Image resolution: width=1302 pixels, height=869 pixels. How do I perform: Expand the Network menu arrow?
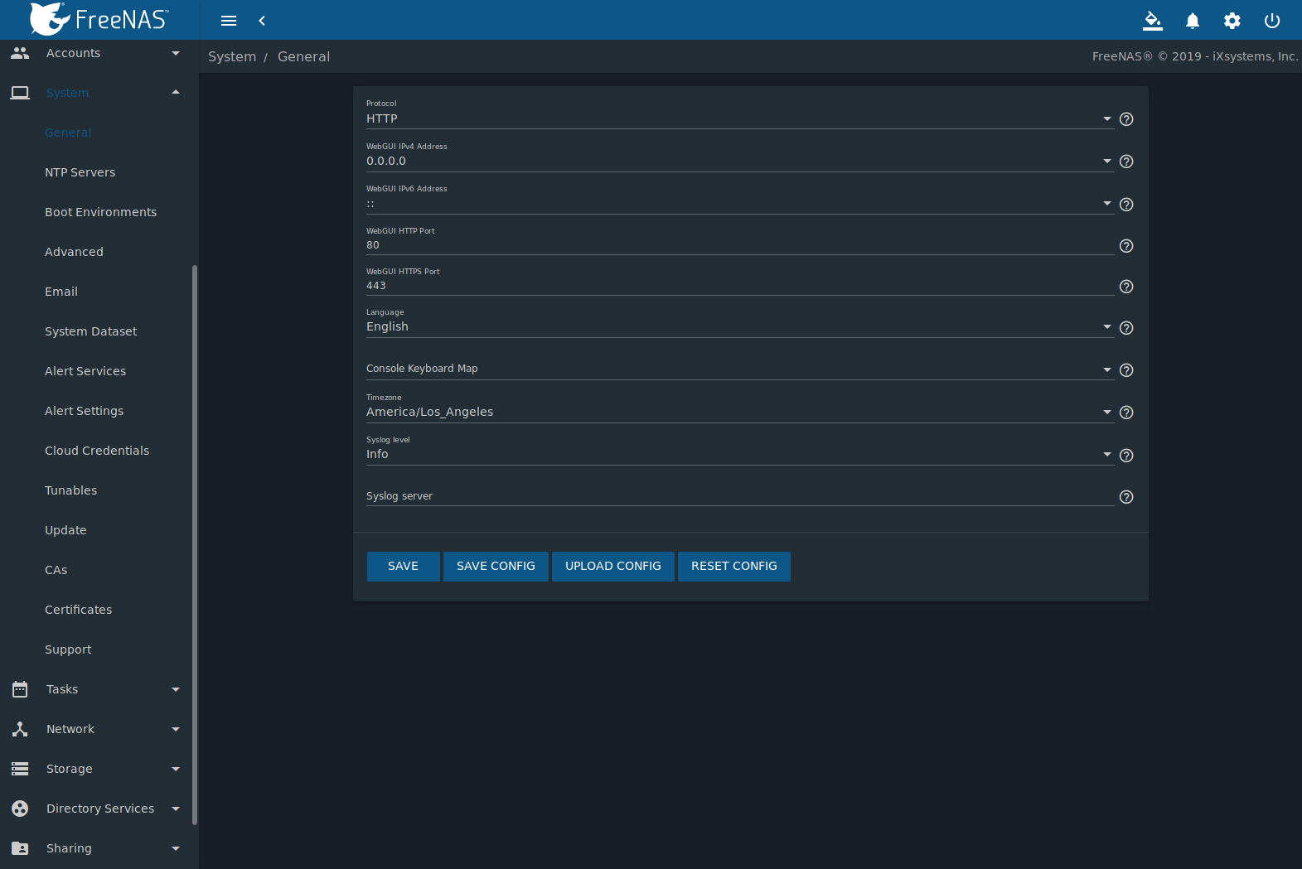[176, 729]
